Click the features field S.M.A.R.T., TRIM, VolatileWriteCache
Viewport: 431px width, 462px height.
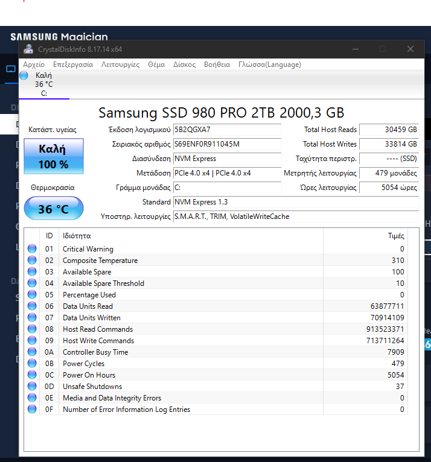296,217
